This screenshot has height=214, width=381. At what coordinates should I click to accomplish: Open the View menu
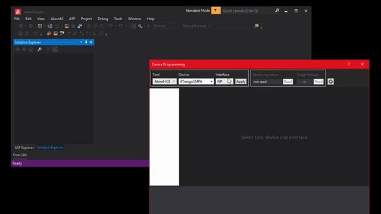coord(41,18)
